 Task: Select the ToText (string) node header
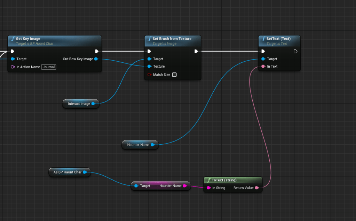coord(224,180)
